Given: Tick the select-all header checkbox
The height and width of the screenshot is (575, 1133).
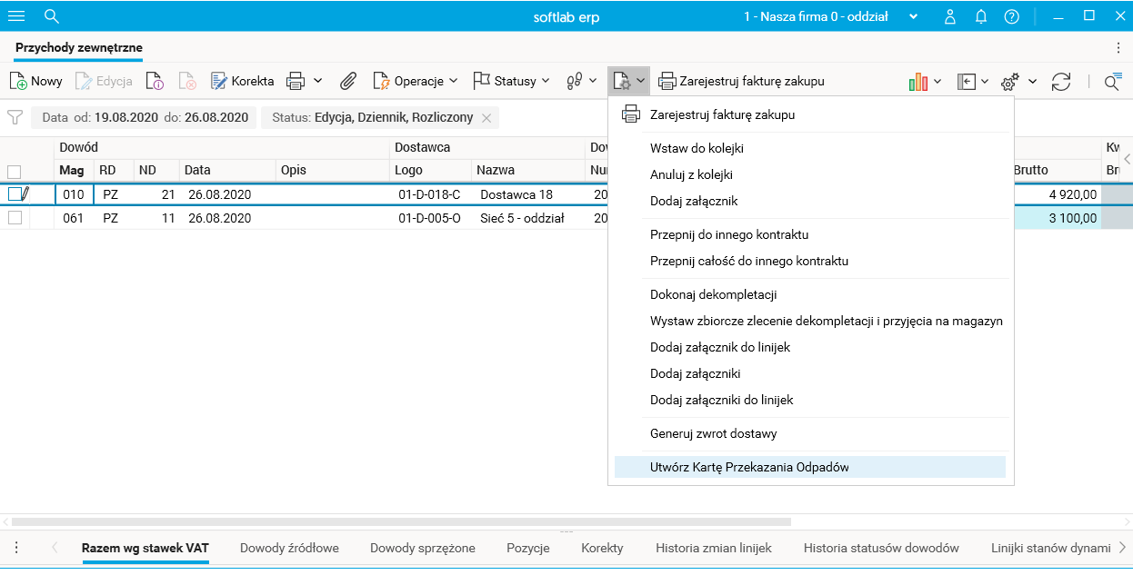Looking at the screenshot, I should [x=15, y=171].
